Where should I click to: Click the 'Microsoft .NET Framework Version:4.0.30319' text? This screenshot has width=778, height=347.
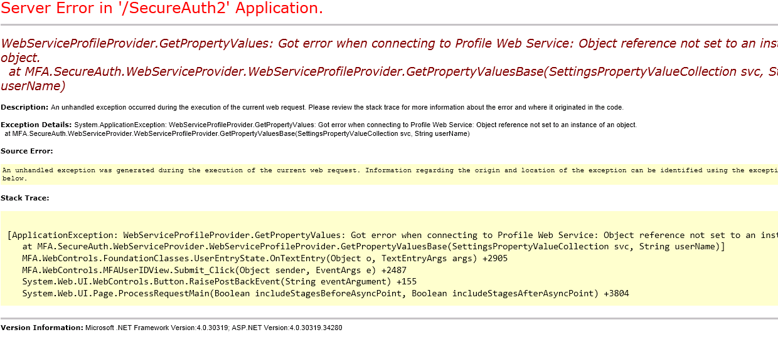point(157,328)
